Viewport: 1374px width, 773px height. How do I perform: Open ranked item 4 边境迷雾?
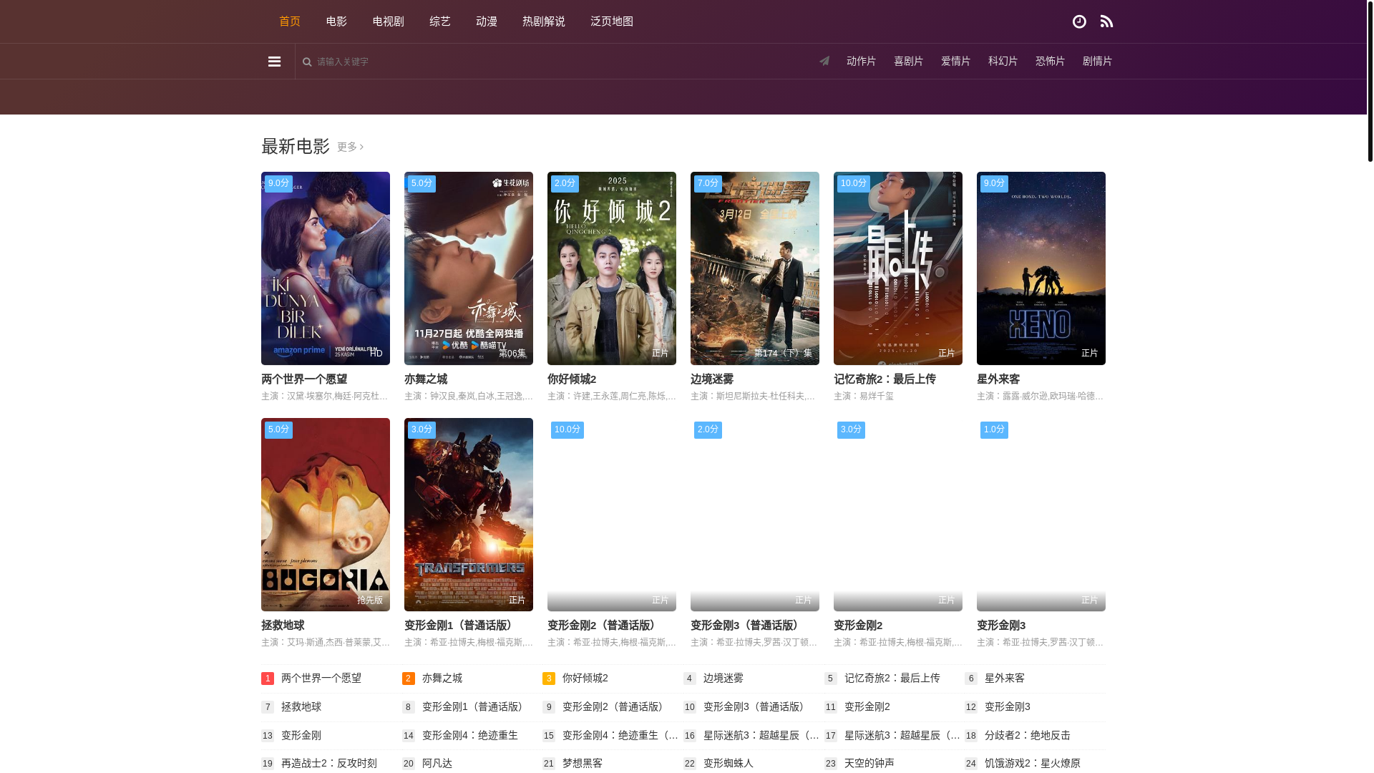[x=723, y=678]
